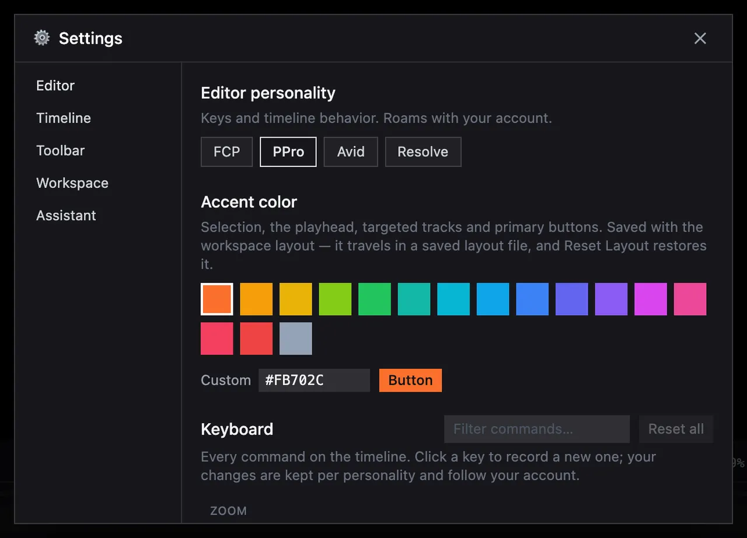Select the magenta accent color swatch
Viewport: 747px width, 538px height.
click(651, 299)
